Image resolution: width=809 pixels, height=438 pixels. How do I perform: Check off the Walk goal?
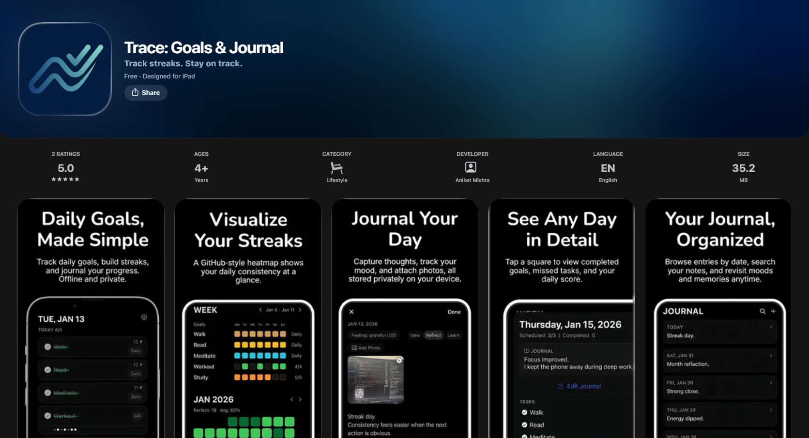click(47, 347)
